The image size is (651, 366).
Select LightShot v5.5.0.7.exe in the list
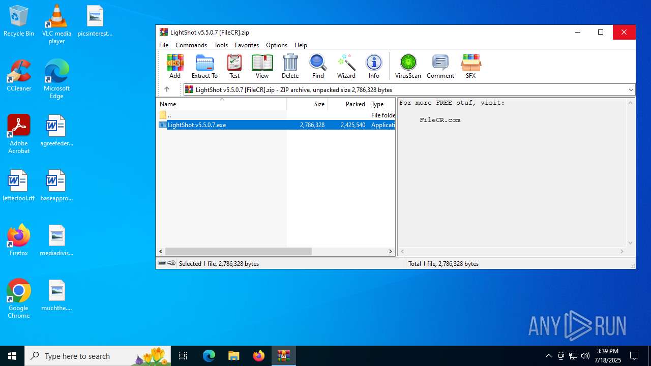pyautogui.click(x=276, y=125)
